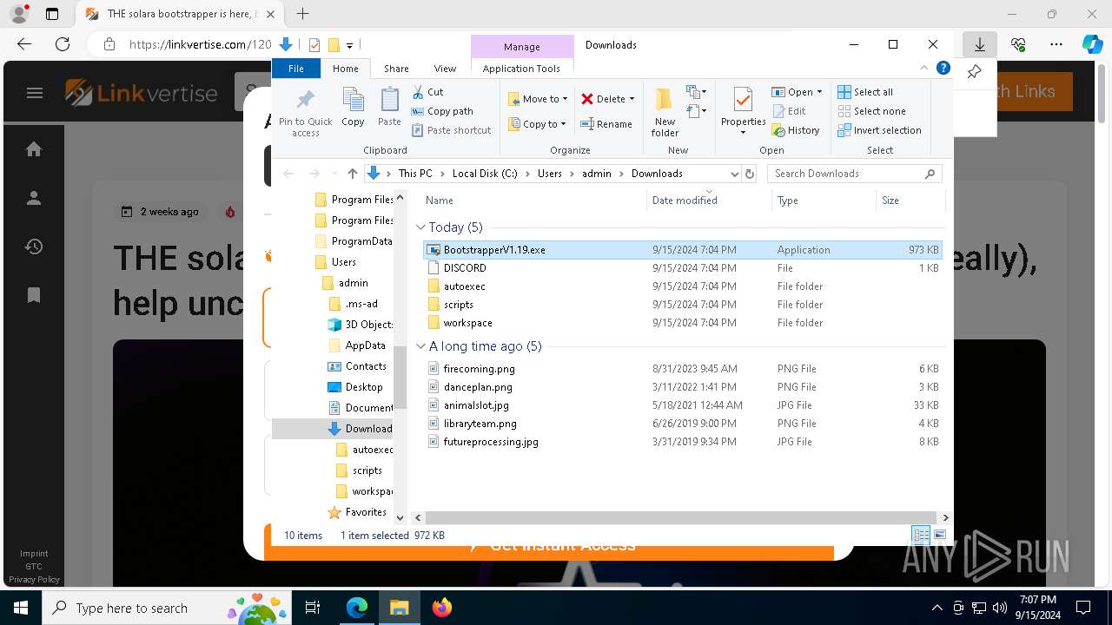Open the Move to dropdown
Viewport: 1112px width, 625px height.
pyautogui.click(x=538, y=99)
